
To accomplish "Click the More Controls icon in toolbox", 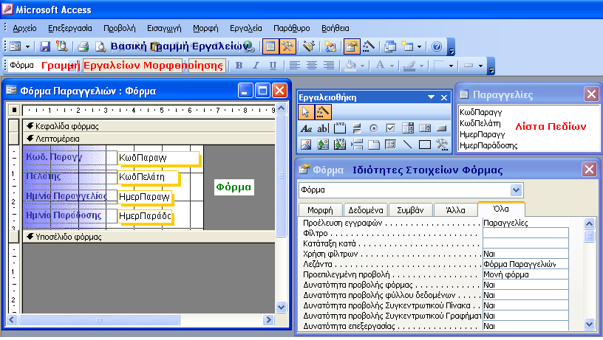I will click(441, 145).
